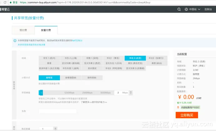Focus the 购买数量 quantity field

pos(46,129)
